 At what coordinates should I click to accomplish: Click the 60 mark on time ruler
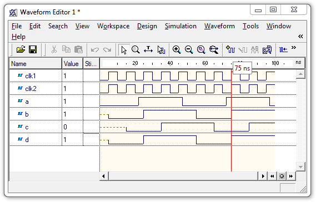(205, 63)
